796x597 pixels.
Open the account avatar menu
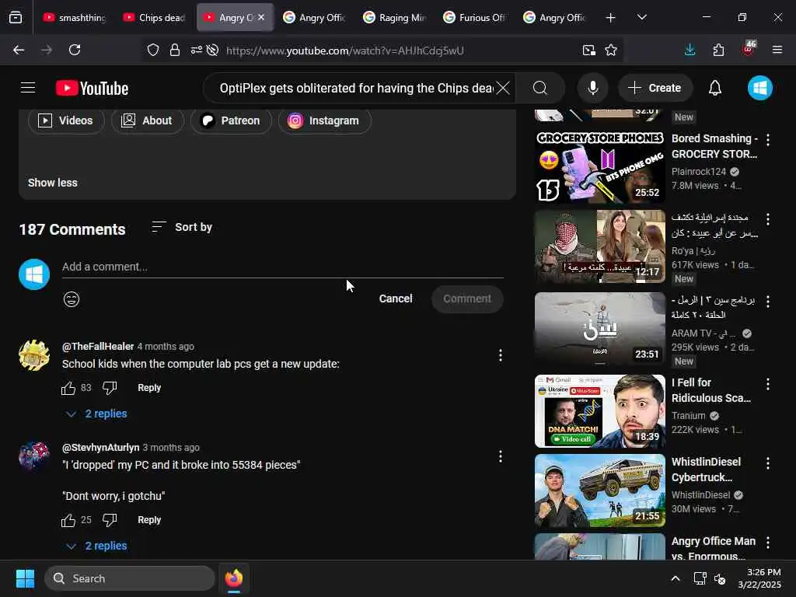pos(760,89)
